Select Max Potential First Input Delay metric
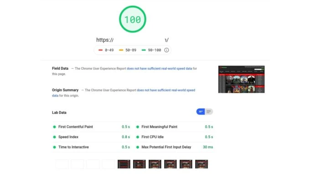Screen dimensions: 310x174 [175, 147]
